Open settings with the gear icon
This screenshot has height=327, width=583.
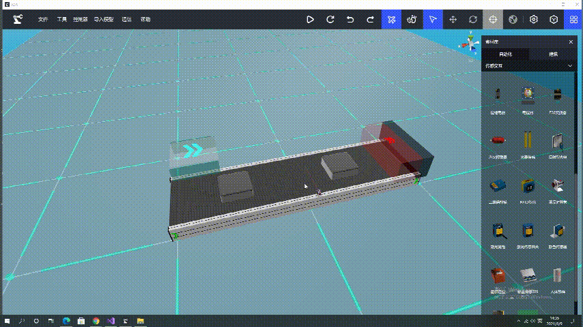(534, 19)
